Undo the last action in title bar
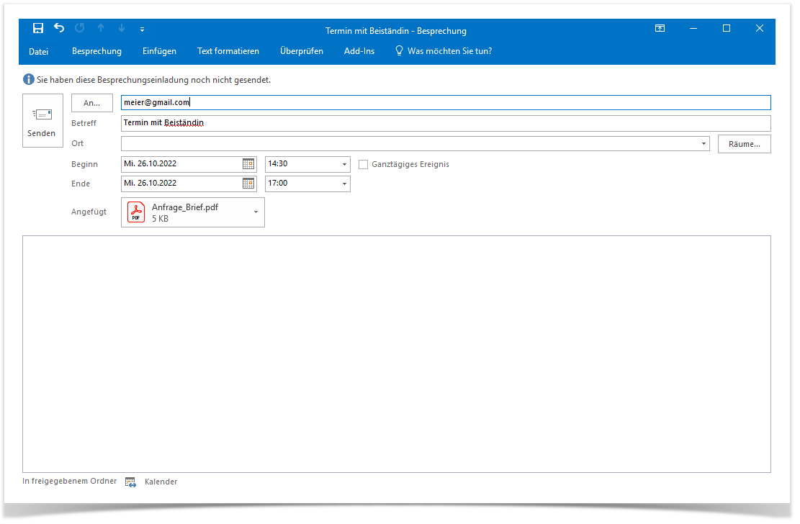The height and width of the screenshot is (524, 800). pos(59,28)
